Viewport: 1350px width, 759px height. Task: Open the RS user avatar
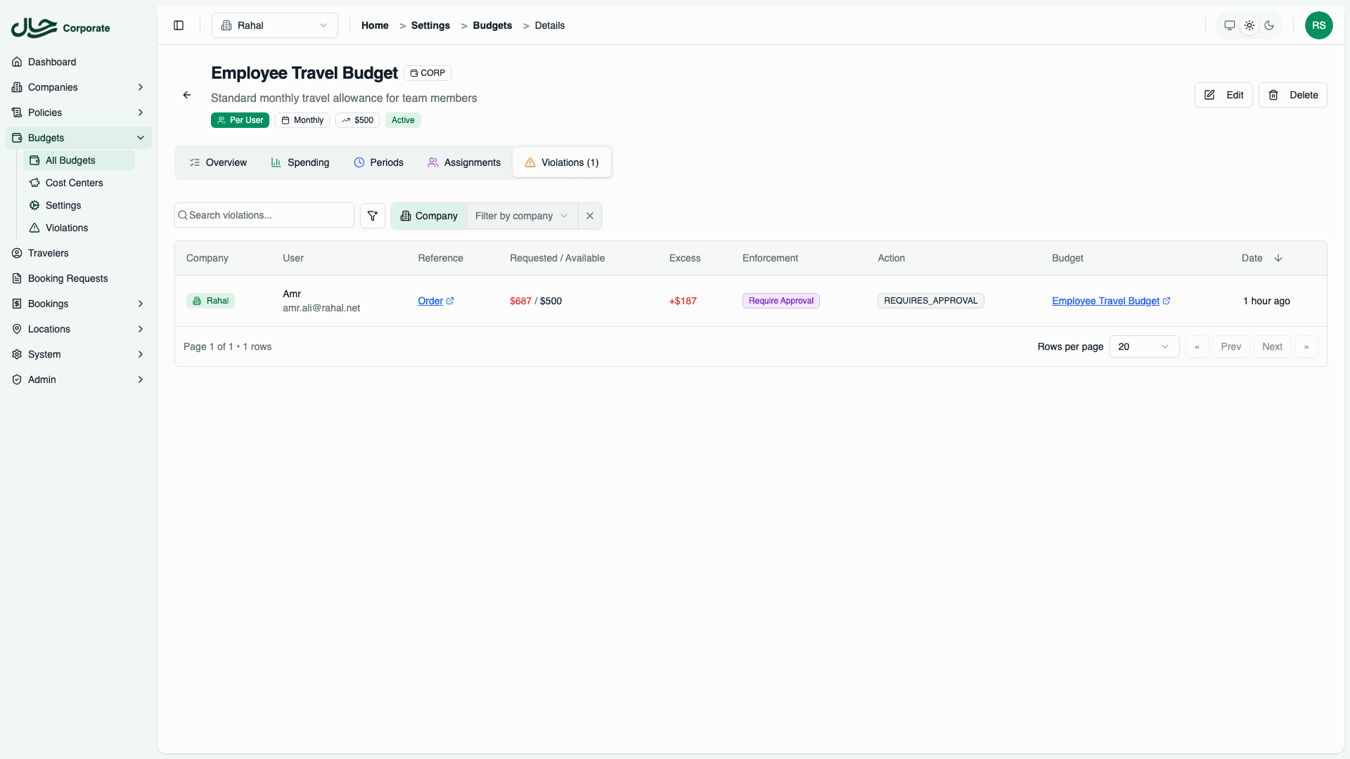[x=1318, y=25]
